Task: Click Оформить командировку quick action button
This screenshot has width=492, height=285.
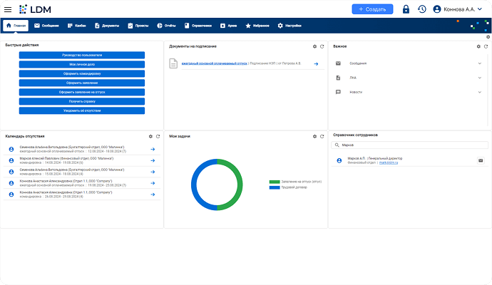Action: tap(81, 73)
